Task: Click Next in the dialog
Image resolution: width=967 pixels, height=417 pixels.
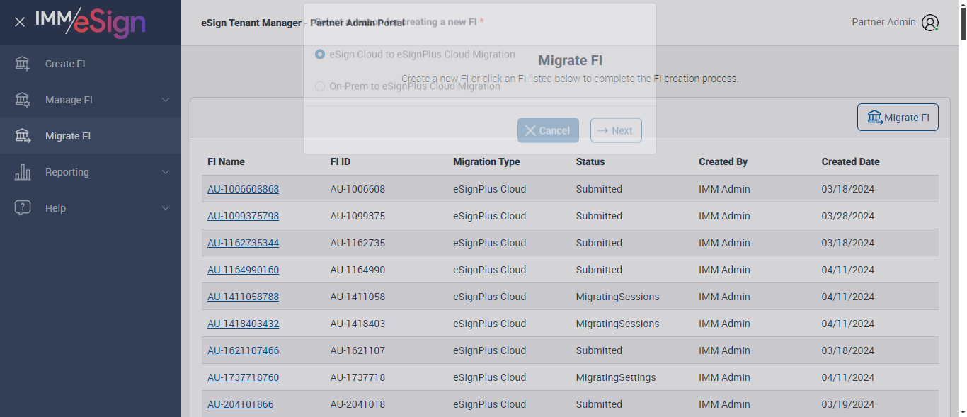Action: [x=616, y=130]
